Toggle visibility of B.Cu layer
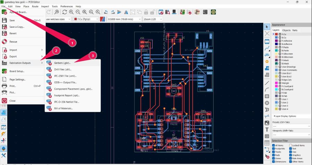 click(x=280, y=37)
